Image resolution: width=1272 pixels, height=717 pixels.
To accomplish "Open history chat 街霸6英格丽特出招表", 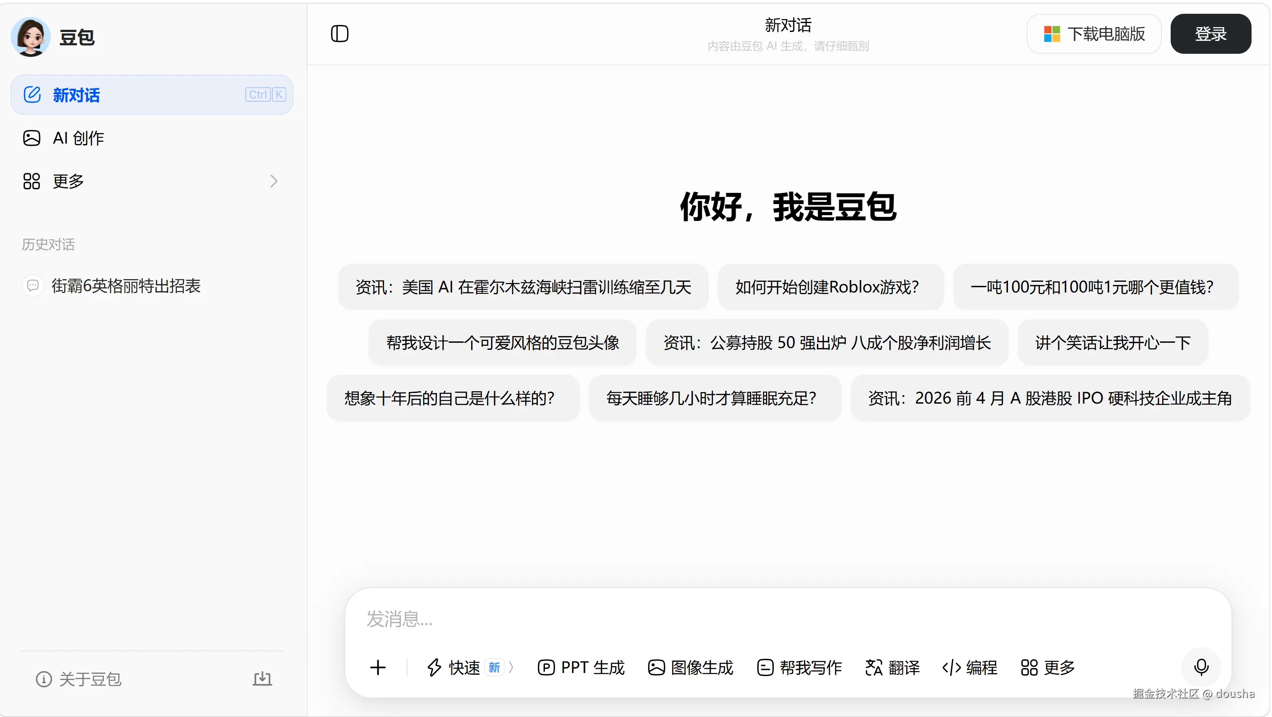I will pos(126,286).
